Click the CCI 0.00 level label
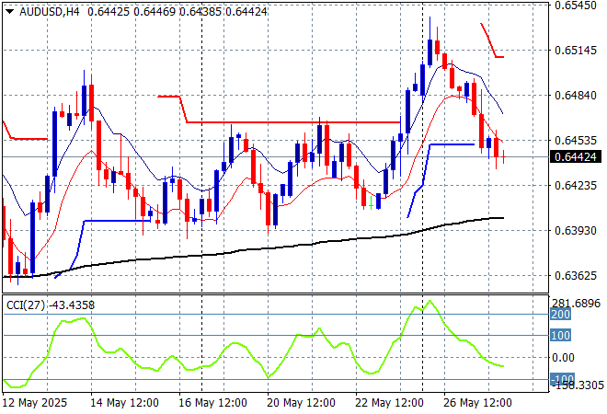607x414 pixels. coord(563,358)
